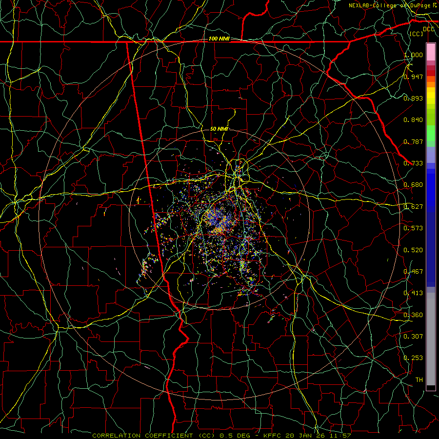
Task: Click the [CC] legend unit label
Action: point(417,34)
